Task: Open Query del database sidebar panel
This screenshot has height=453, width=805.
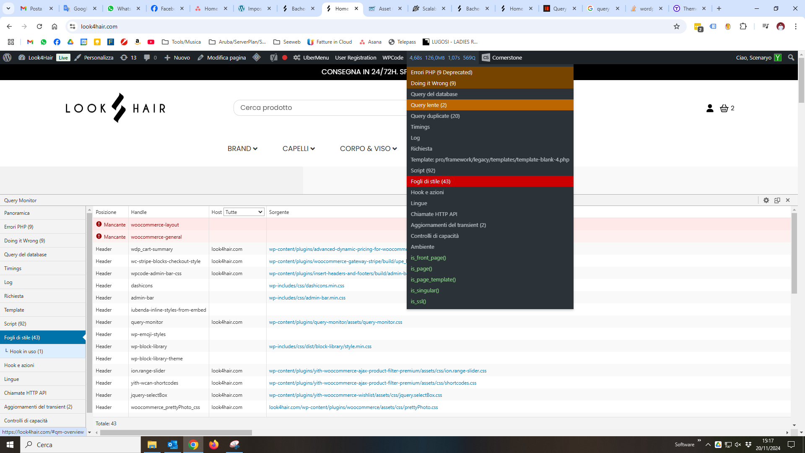Action: pyautogui.click(x=43, y=254)
